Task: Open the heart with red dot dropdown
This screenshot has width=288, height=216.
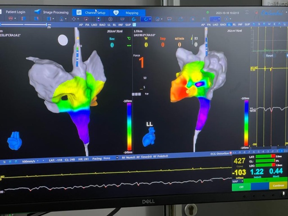Action: pyautogui.click(x=162, y=19)
